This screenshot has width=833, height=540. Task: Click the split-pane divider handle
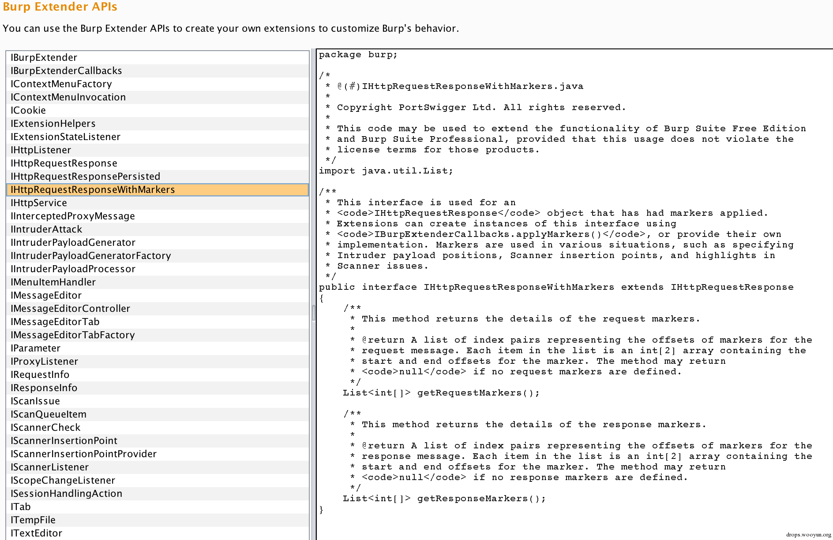[x=313, y=313]
